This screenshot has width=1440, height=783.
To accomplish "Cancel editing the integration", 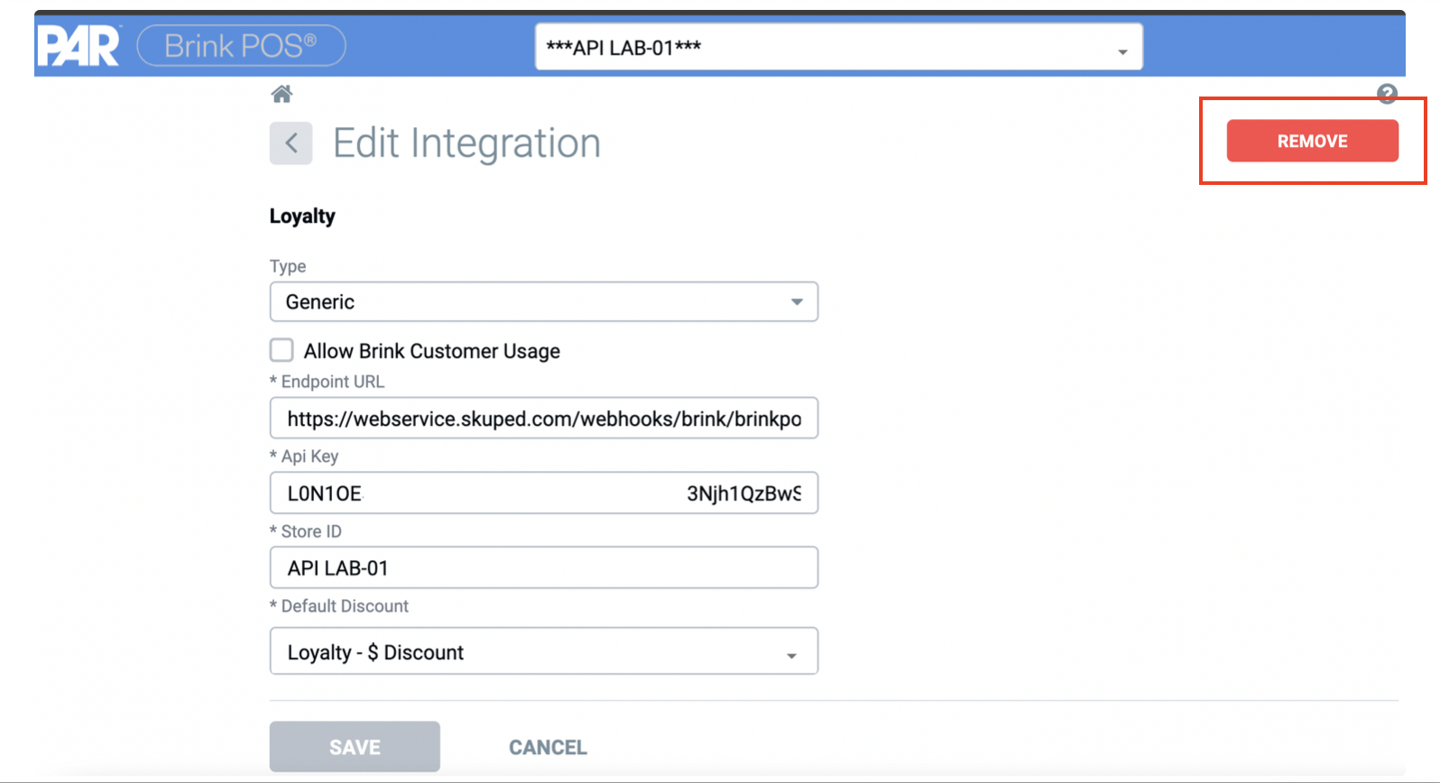I will (548, 747).
